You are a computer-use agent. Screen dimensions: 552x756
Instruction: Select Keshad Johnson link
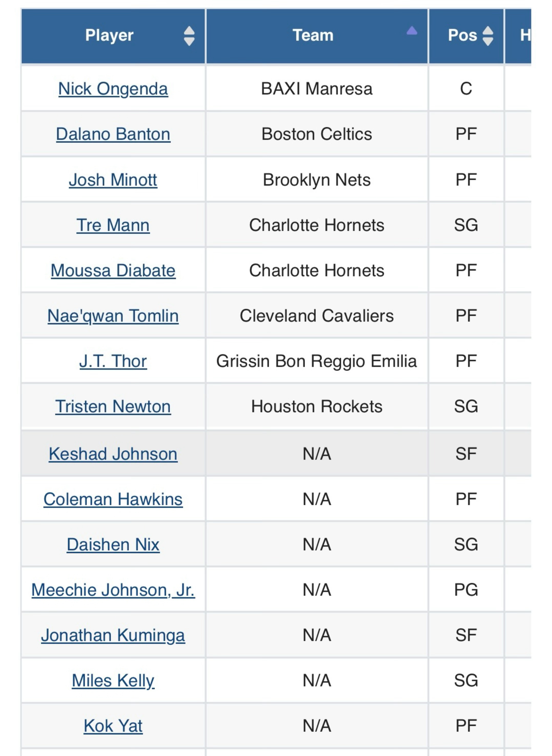click(113, 454)
